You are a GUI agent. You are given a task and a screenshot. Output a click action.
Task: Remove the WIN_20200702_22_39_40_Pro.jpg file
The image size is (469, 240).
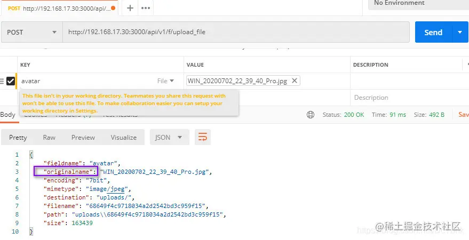[295, 81]
